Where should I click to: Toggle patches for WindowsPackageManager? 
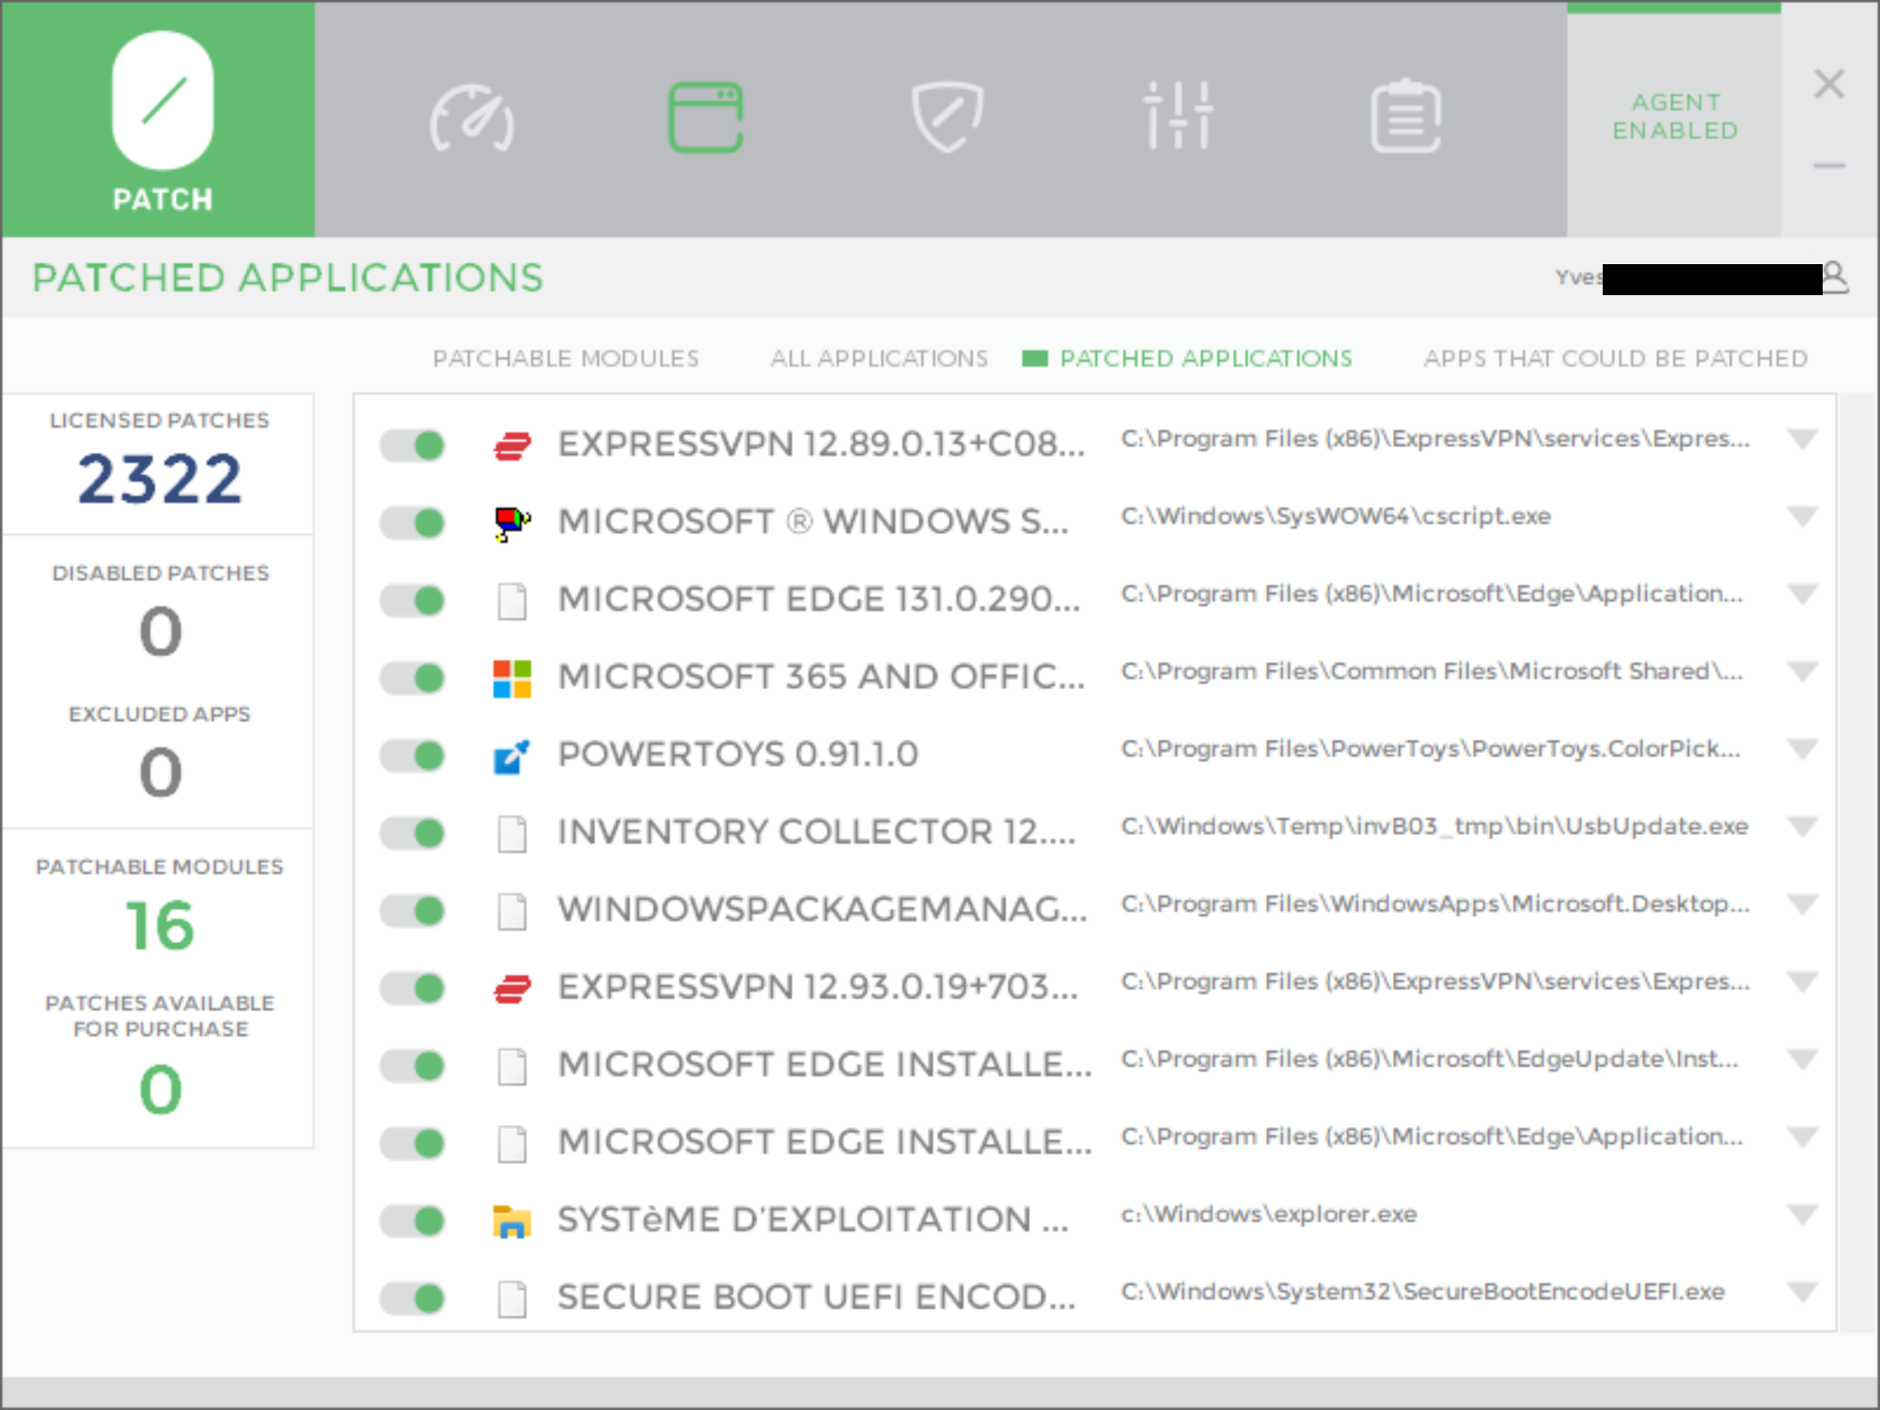tap(413, 910)
